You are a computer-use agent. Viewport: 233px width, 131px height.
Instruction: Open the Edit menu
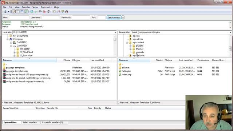click(x=11, y=7)
